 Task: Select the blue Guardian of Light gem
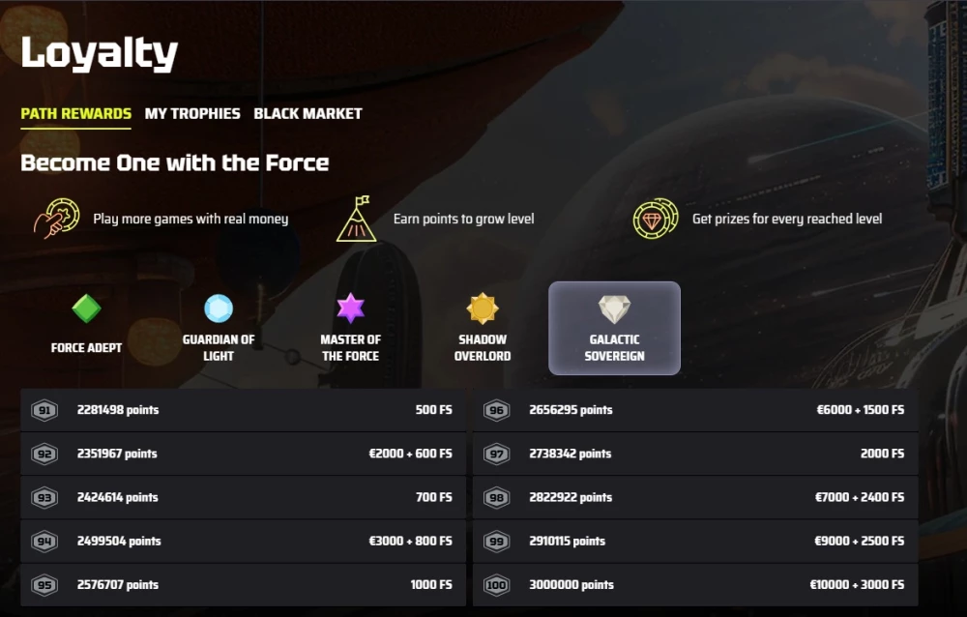coord(219,308)
